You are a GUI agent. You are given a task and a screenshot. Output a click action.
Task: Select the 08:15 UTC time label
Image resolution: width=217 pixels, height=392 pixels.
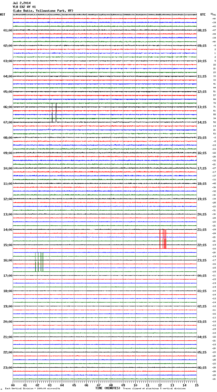(x=202, y=30)
